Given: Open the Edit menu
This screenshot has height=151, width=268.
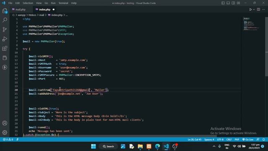Looking at the screenshot, I should click(x=17, y=3).
